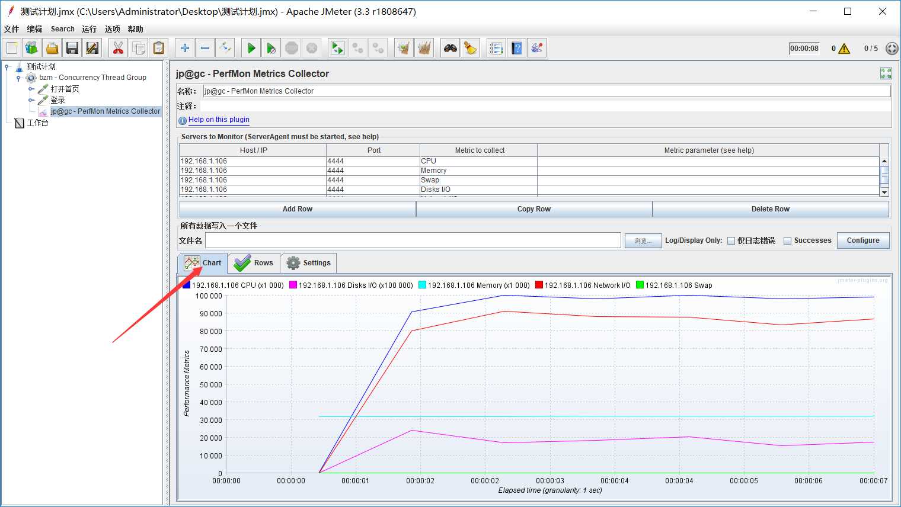The height and width of the screenshot is (507, 901).
Task: Start remote engines with double-play icon
Action: point(338,48)
